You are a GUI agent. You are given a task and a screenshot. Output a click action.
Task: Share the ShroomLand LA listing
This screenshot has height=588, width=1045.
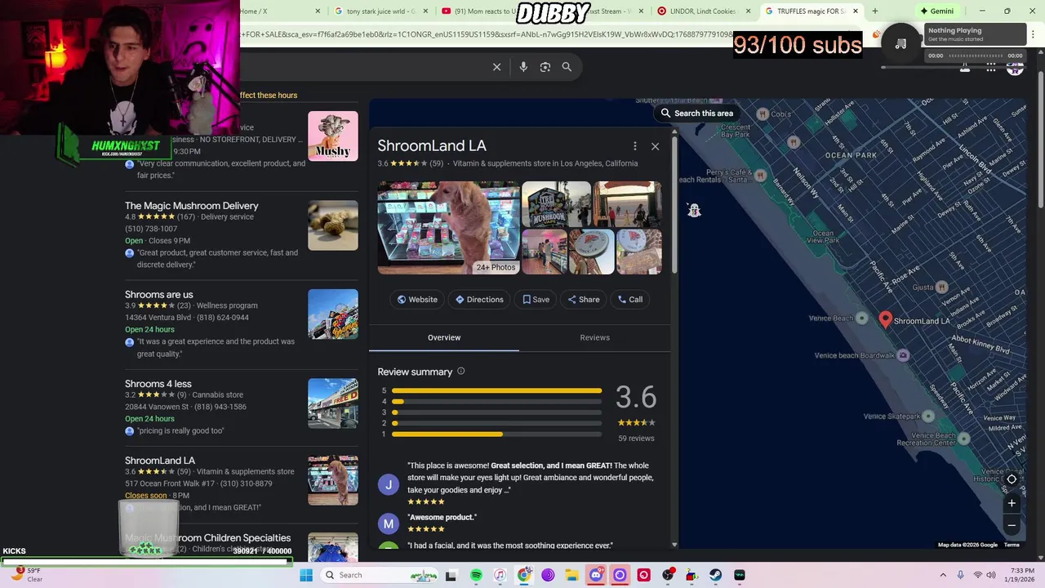click(x=584, y=300)
